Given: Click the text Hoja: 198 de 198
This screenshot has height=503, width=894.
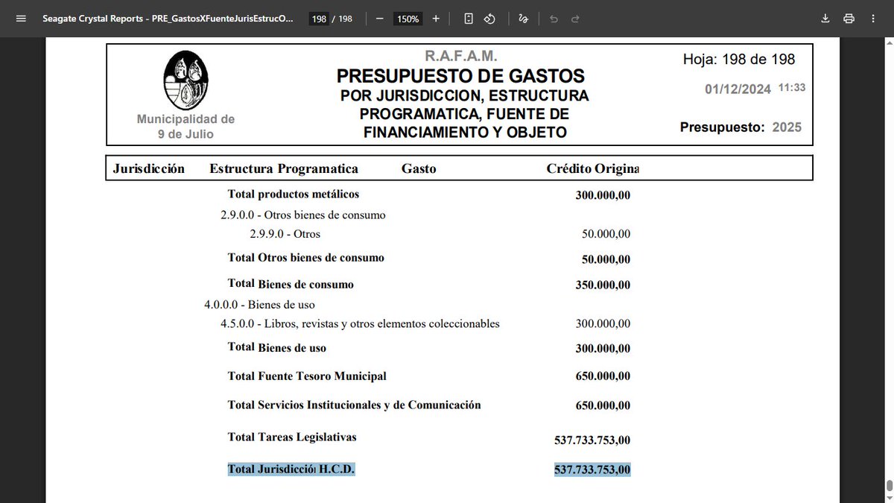Looking at the screenshot, I should pos(739,59).
